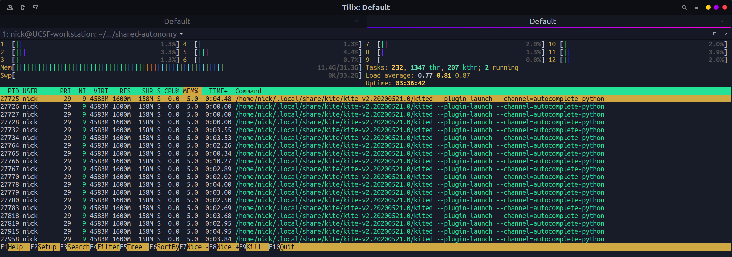This screenshot has width=732, height=257.
Task: Sort by VIRT column header
Action: coord(101,91)
